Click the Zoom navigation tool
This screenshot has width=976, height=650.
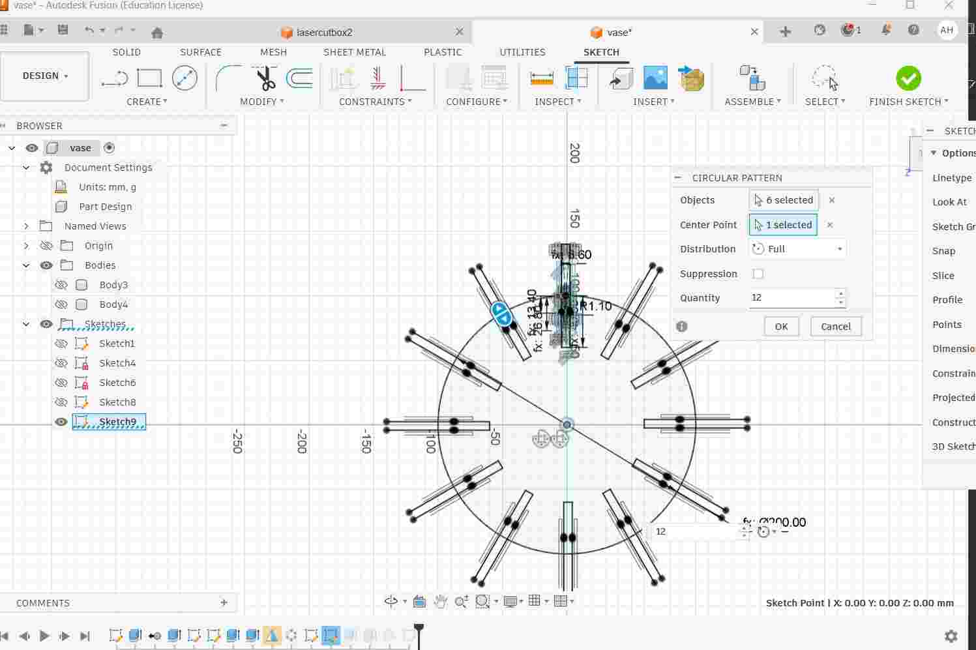tap(461, 601)
